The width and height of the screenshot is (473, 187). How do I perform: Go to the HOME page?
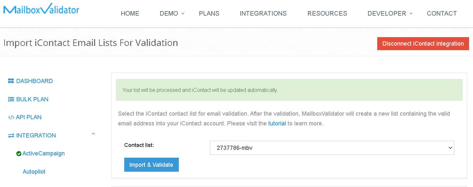point(130,14)
